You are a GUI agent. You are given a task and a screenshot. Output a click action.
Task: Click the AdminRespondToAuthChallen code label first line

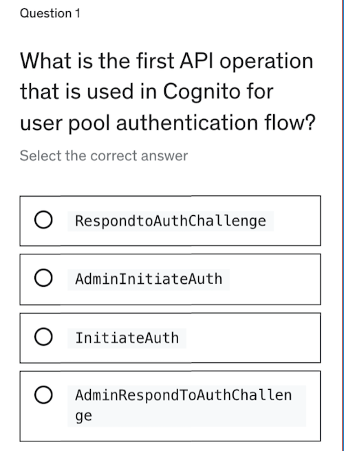click(184, 395)
